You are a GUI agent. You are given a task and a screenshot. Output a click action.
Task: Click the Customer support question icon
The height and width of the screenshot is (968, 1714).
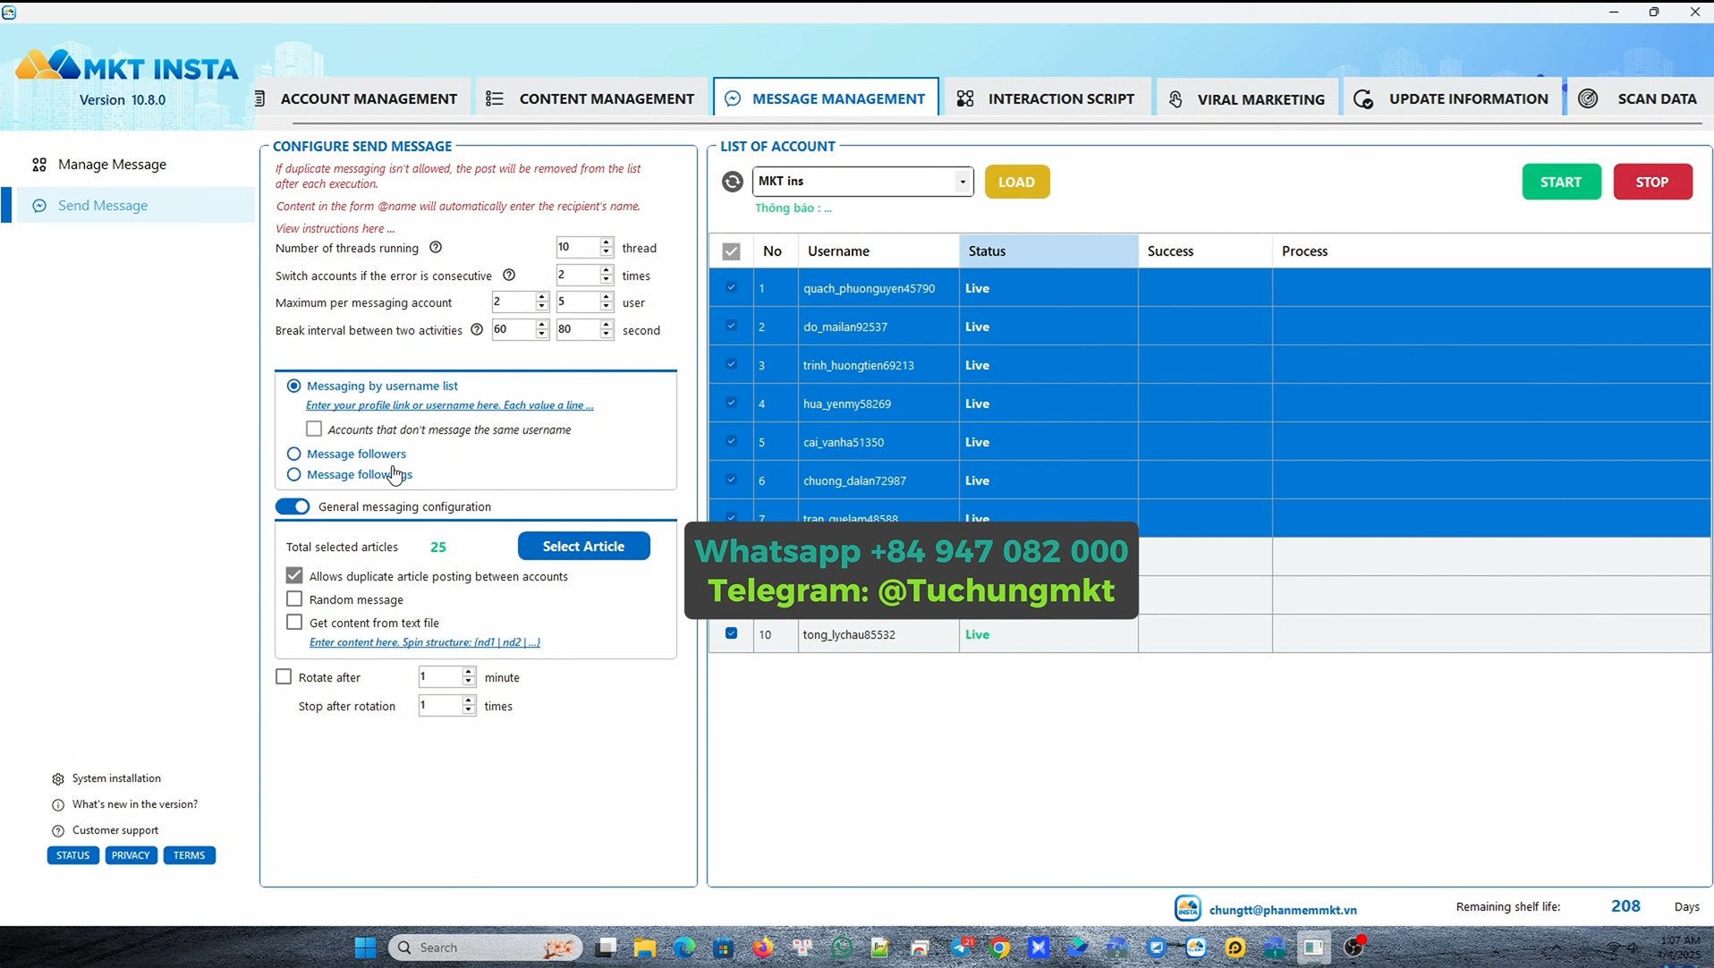pyautogui.click(x=58, y=831)
